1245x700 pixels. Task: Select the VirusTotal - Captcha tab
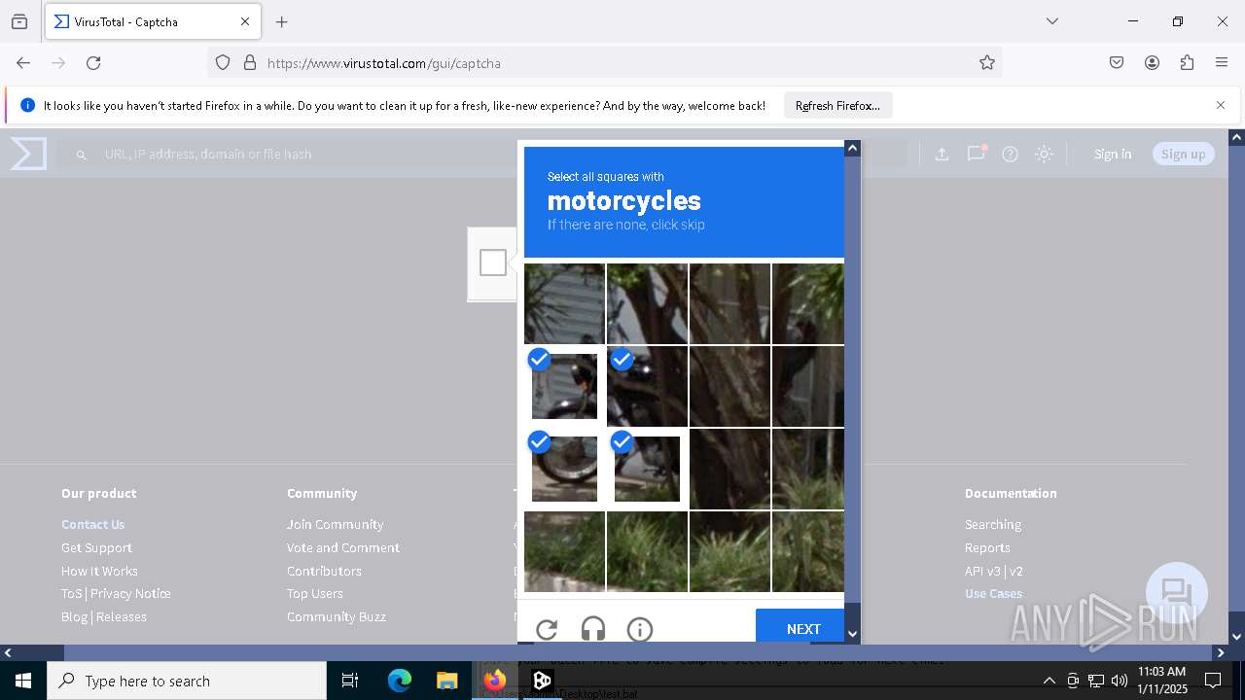click(152, 21)
